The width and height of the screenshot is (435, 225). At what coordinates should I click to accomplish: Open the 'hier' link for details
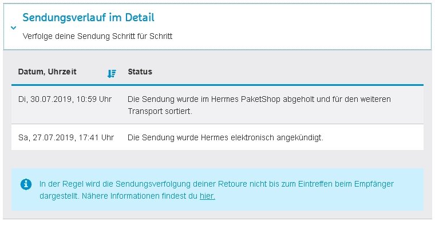click(207, 196)
